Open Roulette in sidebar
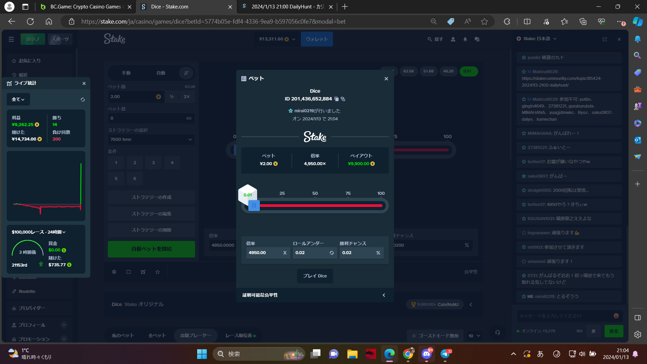647x364 pixels. (x=27, y=291)
